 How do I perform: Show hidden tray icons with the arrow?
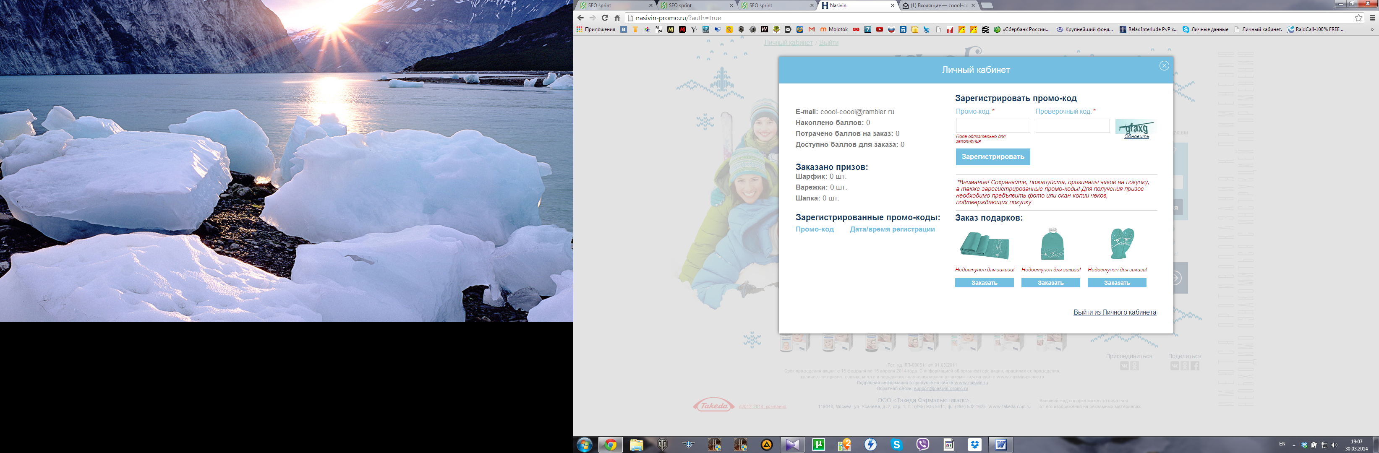pos(1294,445)
